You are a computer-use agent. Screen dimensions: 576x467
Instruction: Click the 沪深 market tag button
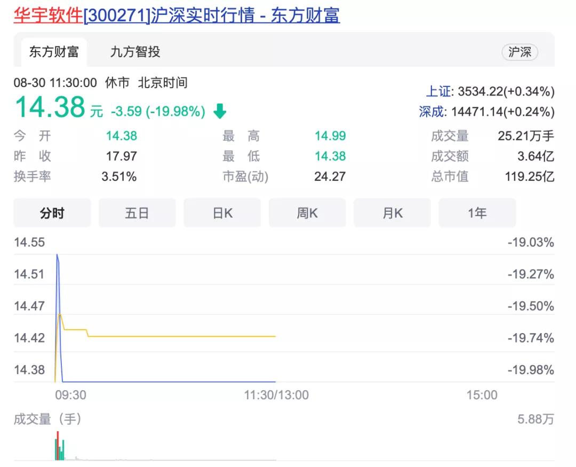click(520, 52)
